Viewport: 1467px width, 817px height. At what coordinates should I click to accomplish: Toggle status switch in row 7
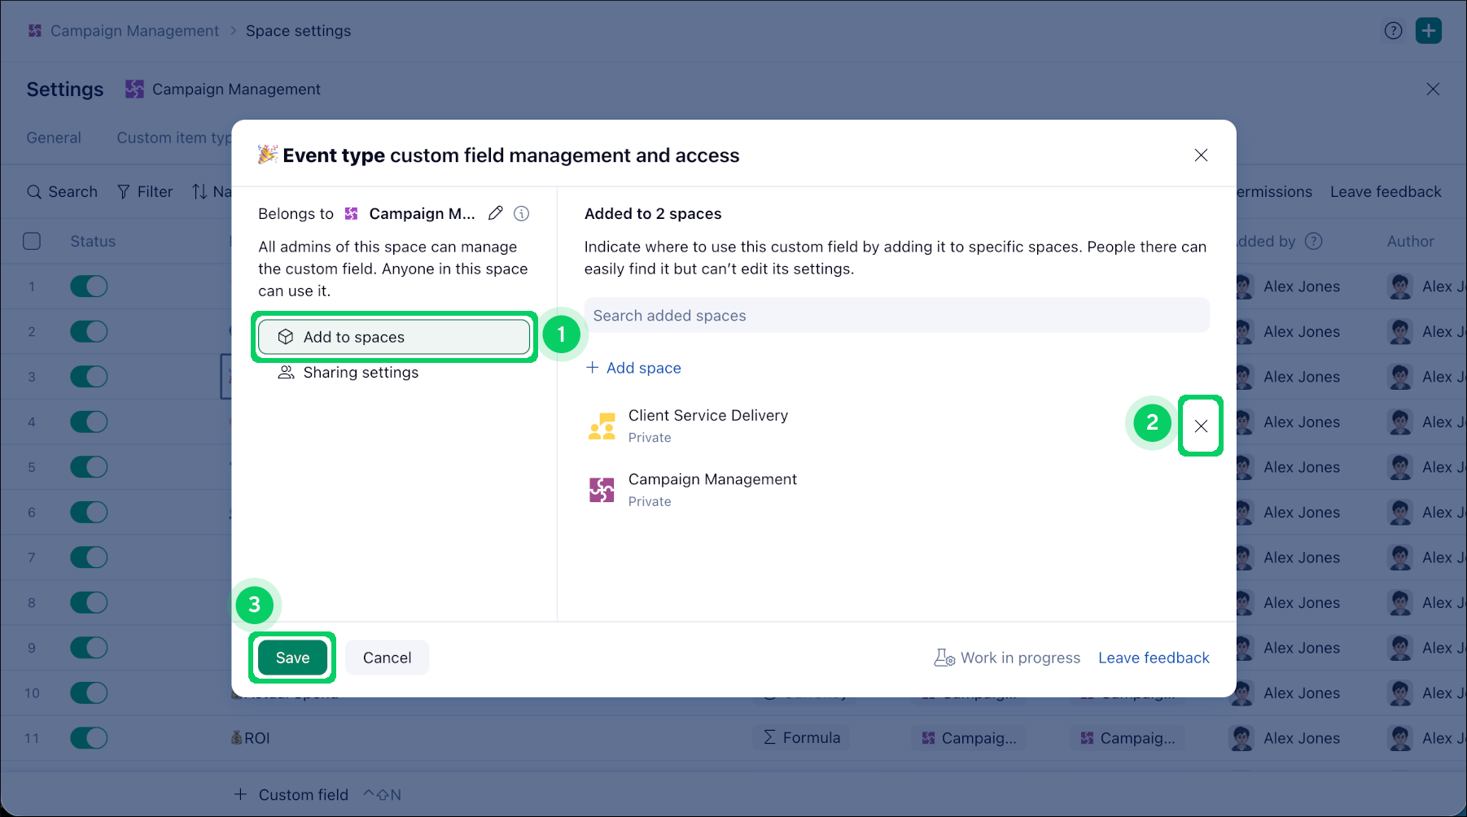pyautogui.click(x=89, y=557)
